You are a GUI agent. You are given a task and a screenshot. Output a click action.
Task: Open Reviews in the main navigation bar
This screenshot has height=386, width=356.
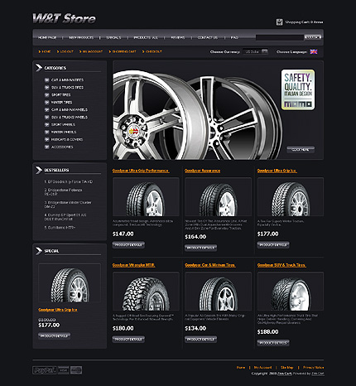point(178,37)
